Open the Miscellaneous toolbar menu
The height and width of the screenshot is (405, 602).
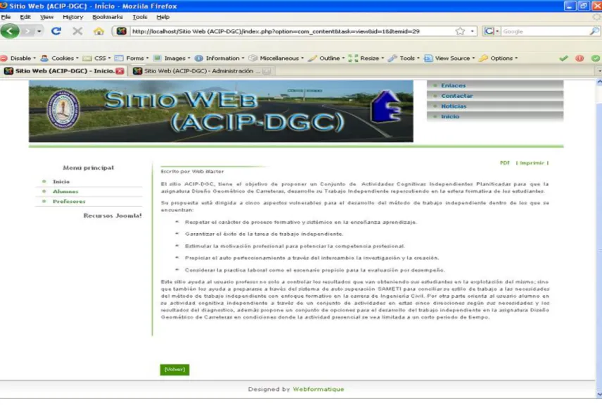pyautogui.click(x=276, y=58)
